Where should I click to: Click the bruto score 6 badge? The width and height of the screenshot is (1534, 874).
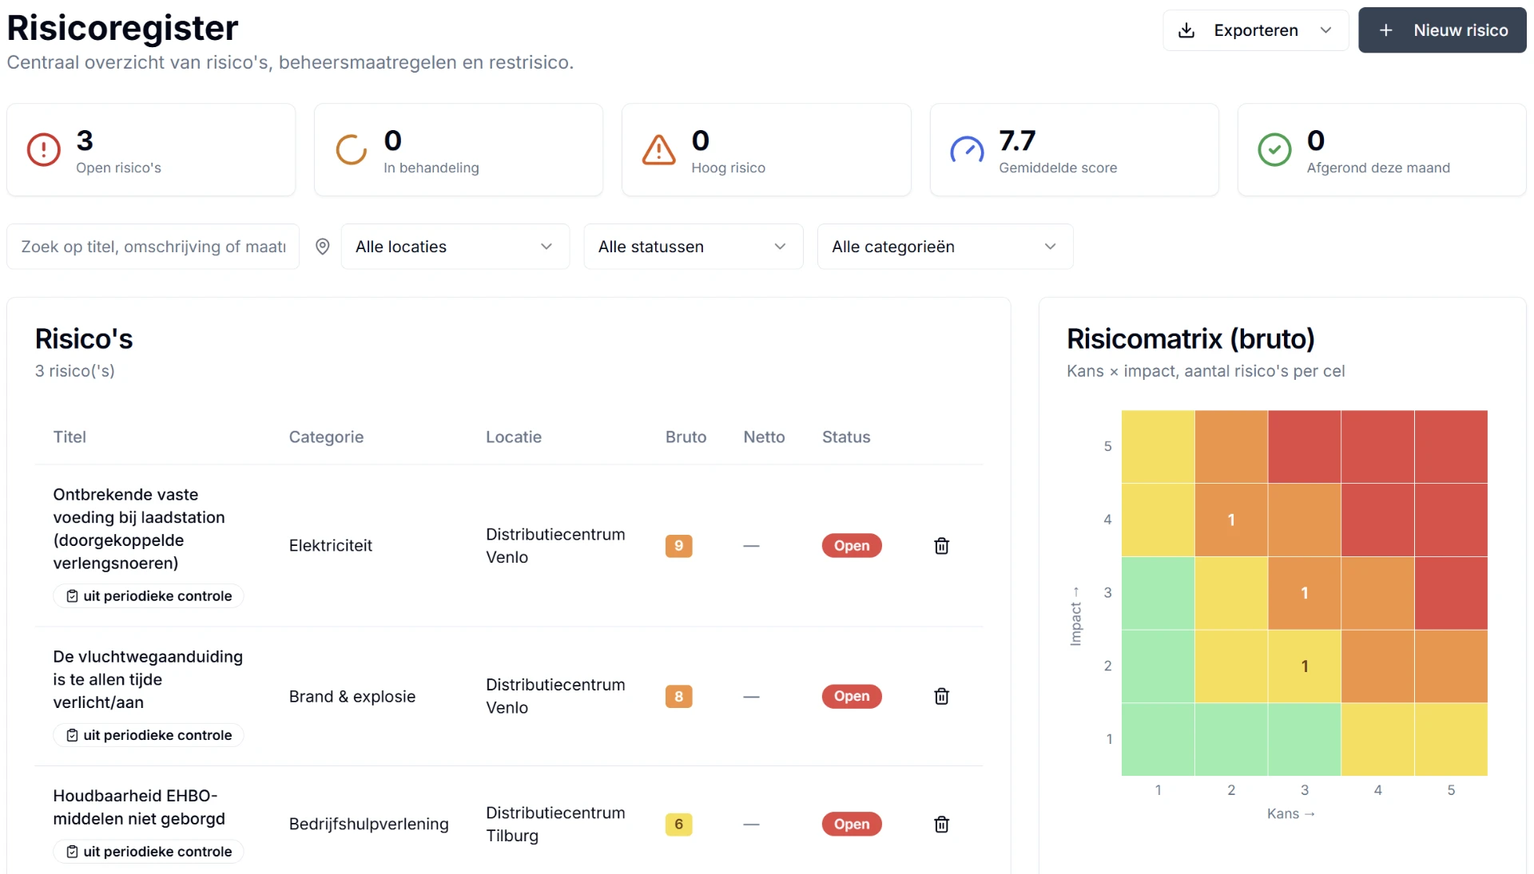tap(678, 824)
